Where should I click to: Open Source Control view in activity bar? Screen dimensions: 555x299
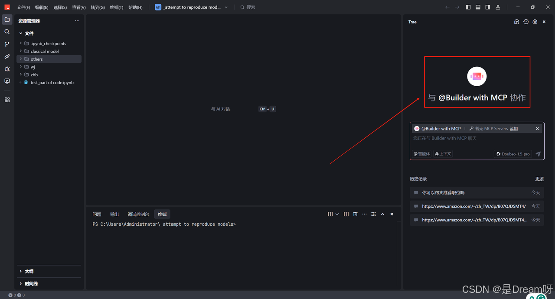pos(7,44)
